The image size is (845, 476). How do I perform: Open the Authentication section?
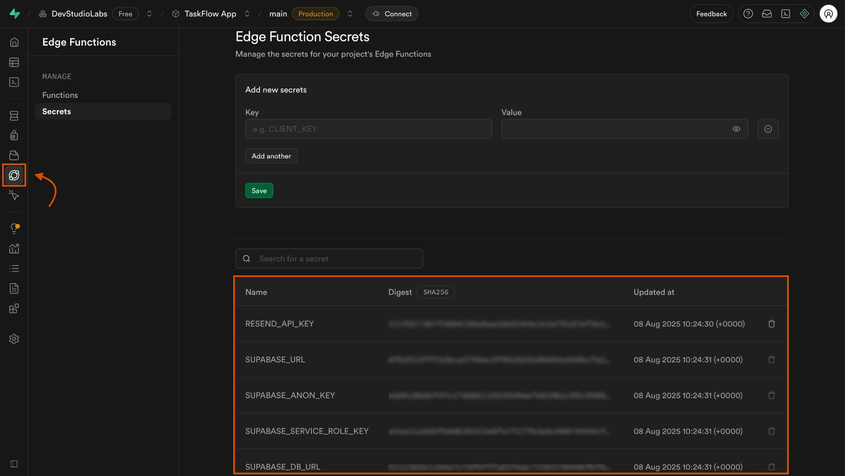click(14, 135)
